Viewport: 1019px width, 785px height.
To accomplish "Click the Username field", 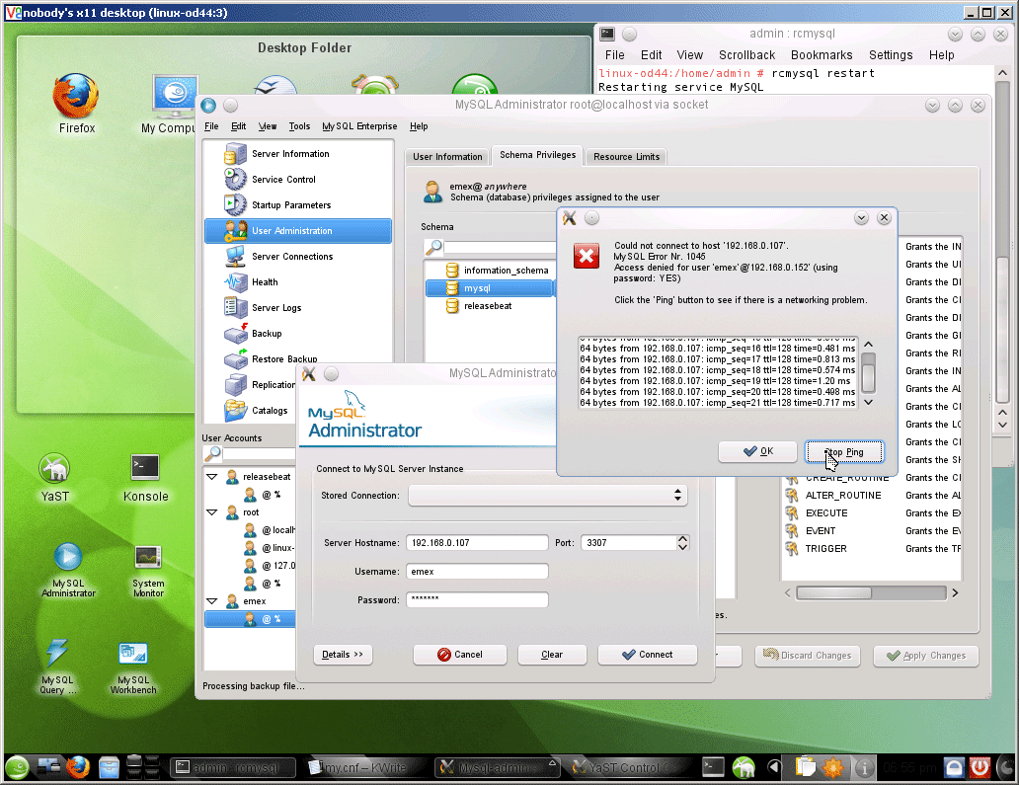I will point(477,571).
